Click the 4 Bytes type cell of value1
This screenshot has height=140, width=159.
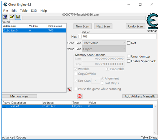tap(77, 106)
